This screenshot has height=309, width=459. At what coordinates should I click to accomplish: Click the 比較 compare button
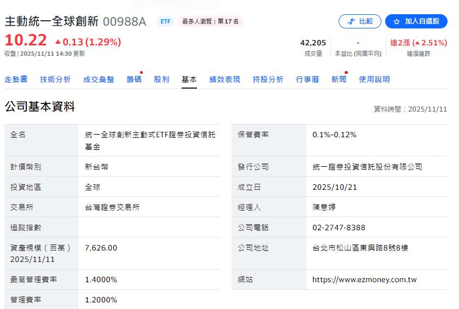pos(360,21)
